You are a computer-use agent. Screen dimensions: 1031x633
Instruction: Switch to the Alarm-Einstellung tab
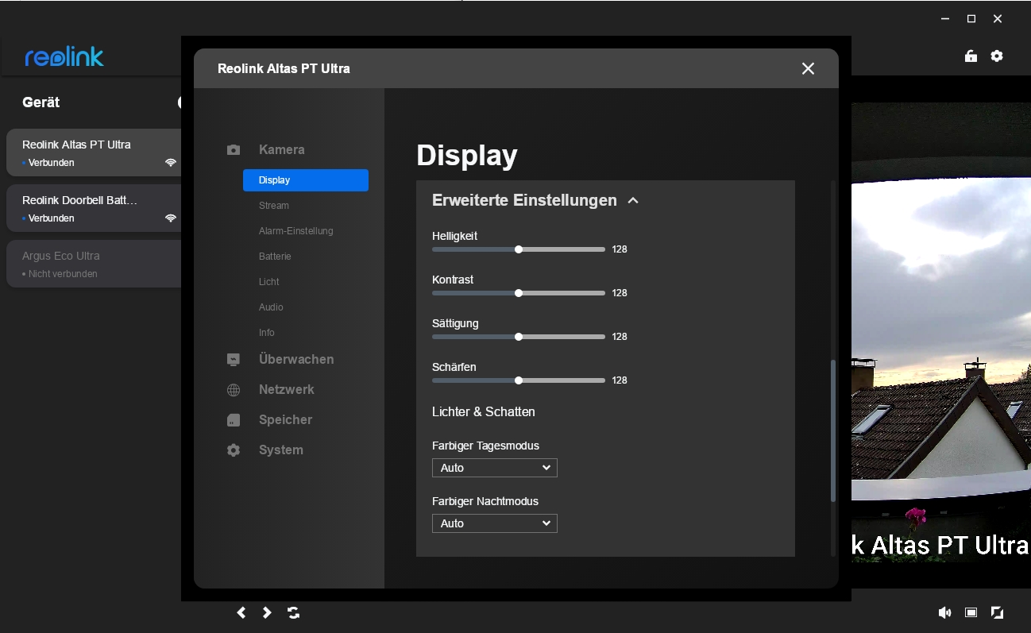click(295, 231)
